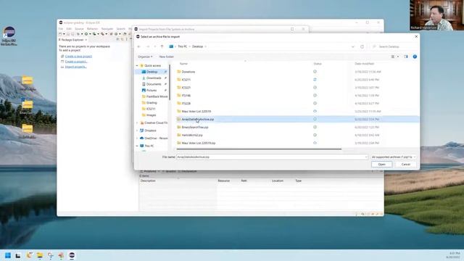Click the Back arrow in file dialog
Screen dimensions: 464x261
click(138, 46)
